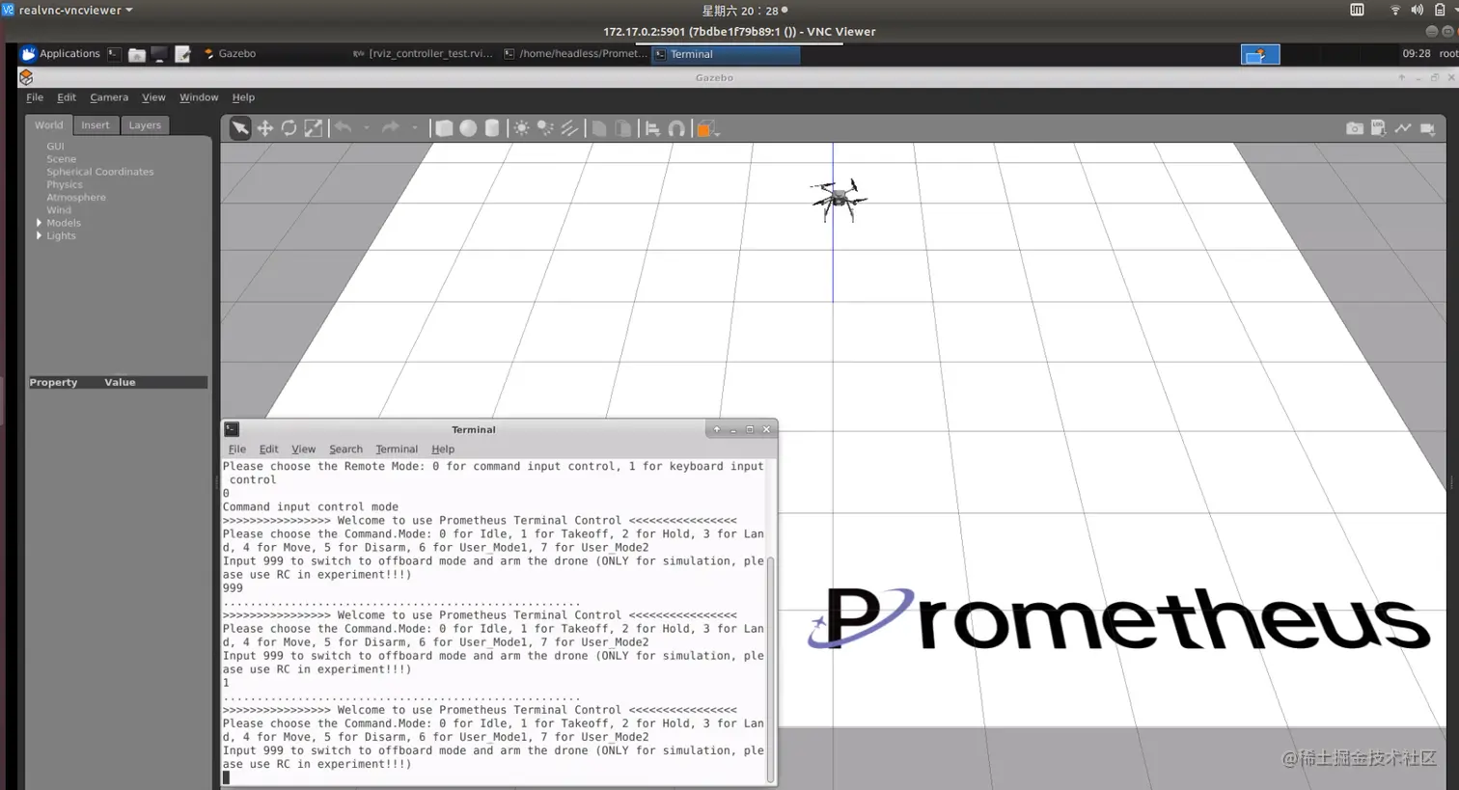This screenshot has height=790, width=1459.
Task: Open the Applications menu in the panel
Action: pyautogui.click(x=60, y=54)
